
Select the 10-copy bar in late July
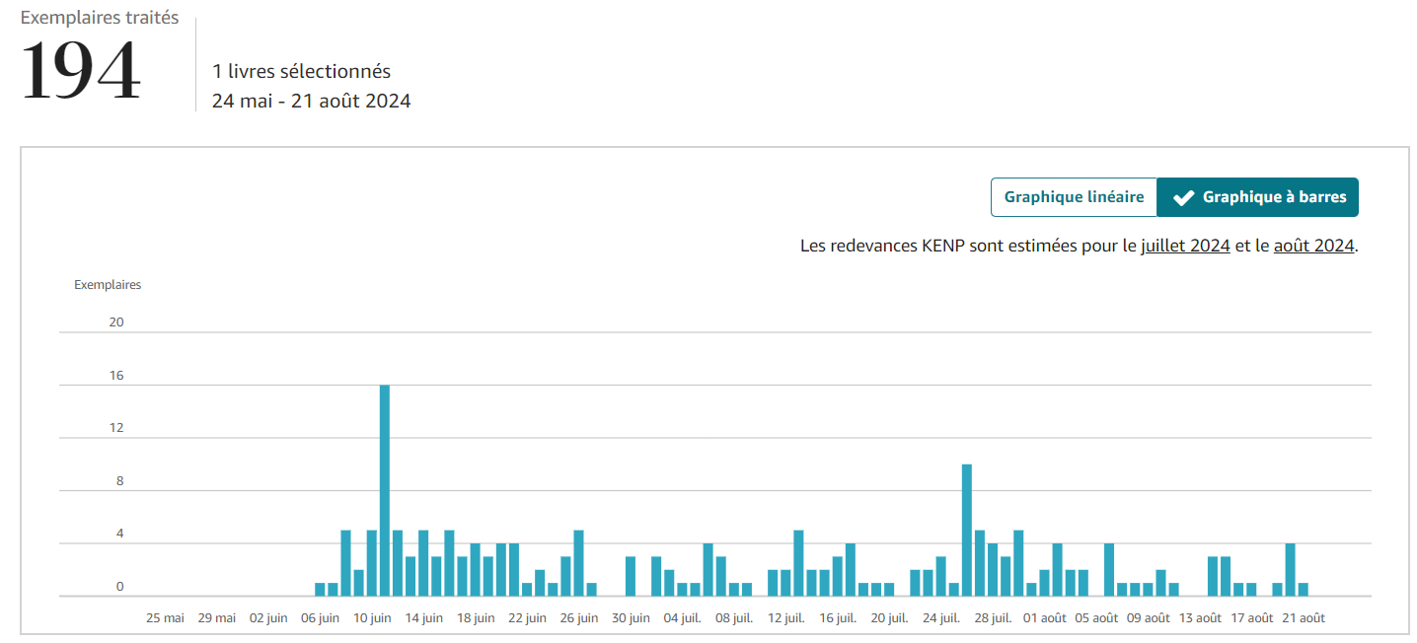tap(967, 530)
